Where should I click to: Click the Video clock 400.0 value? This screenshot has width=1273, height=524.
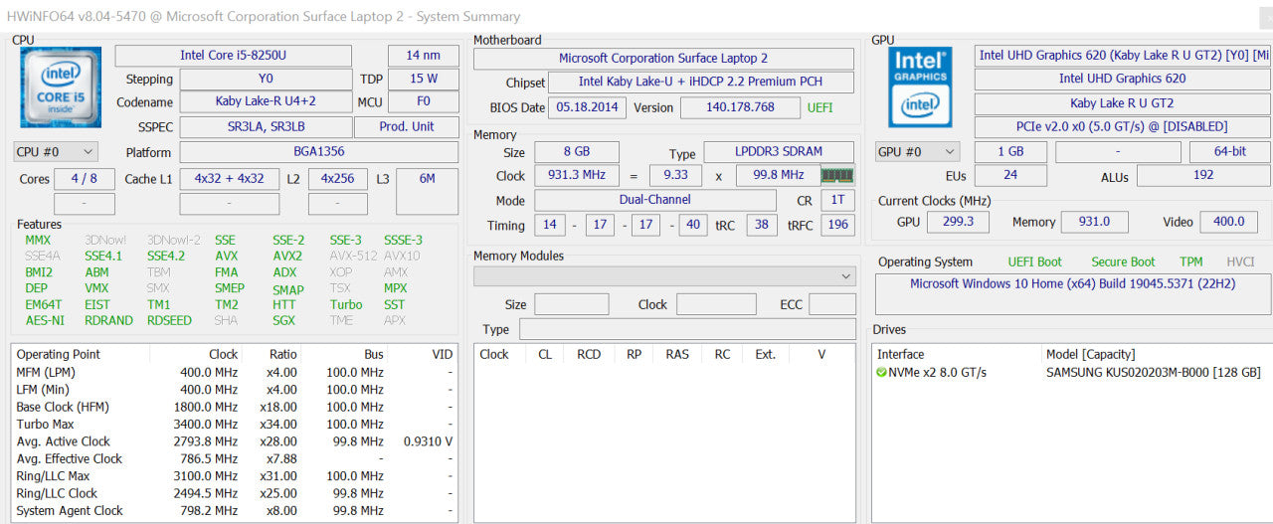point(1229,222)
